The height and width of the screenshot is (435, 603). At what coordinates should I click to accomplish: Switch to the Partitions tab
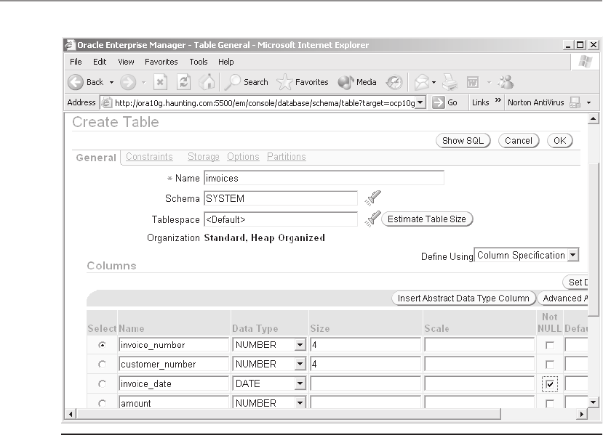pyautogui.click(x=287, y=157)
